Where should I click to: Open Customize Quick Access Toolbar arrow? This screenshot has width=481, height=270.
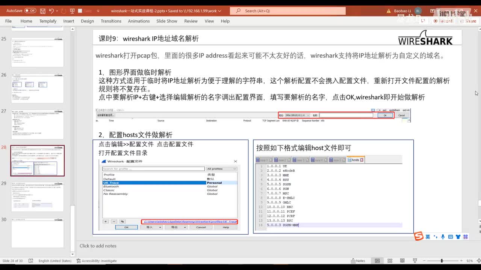pyautogui.click(x=98, y=11)
